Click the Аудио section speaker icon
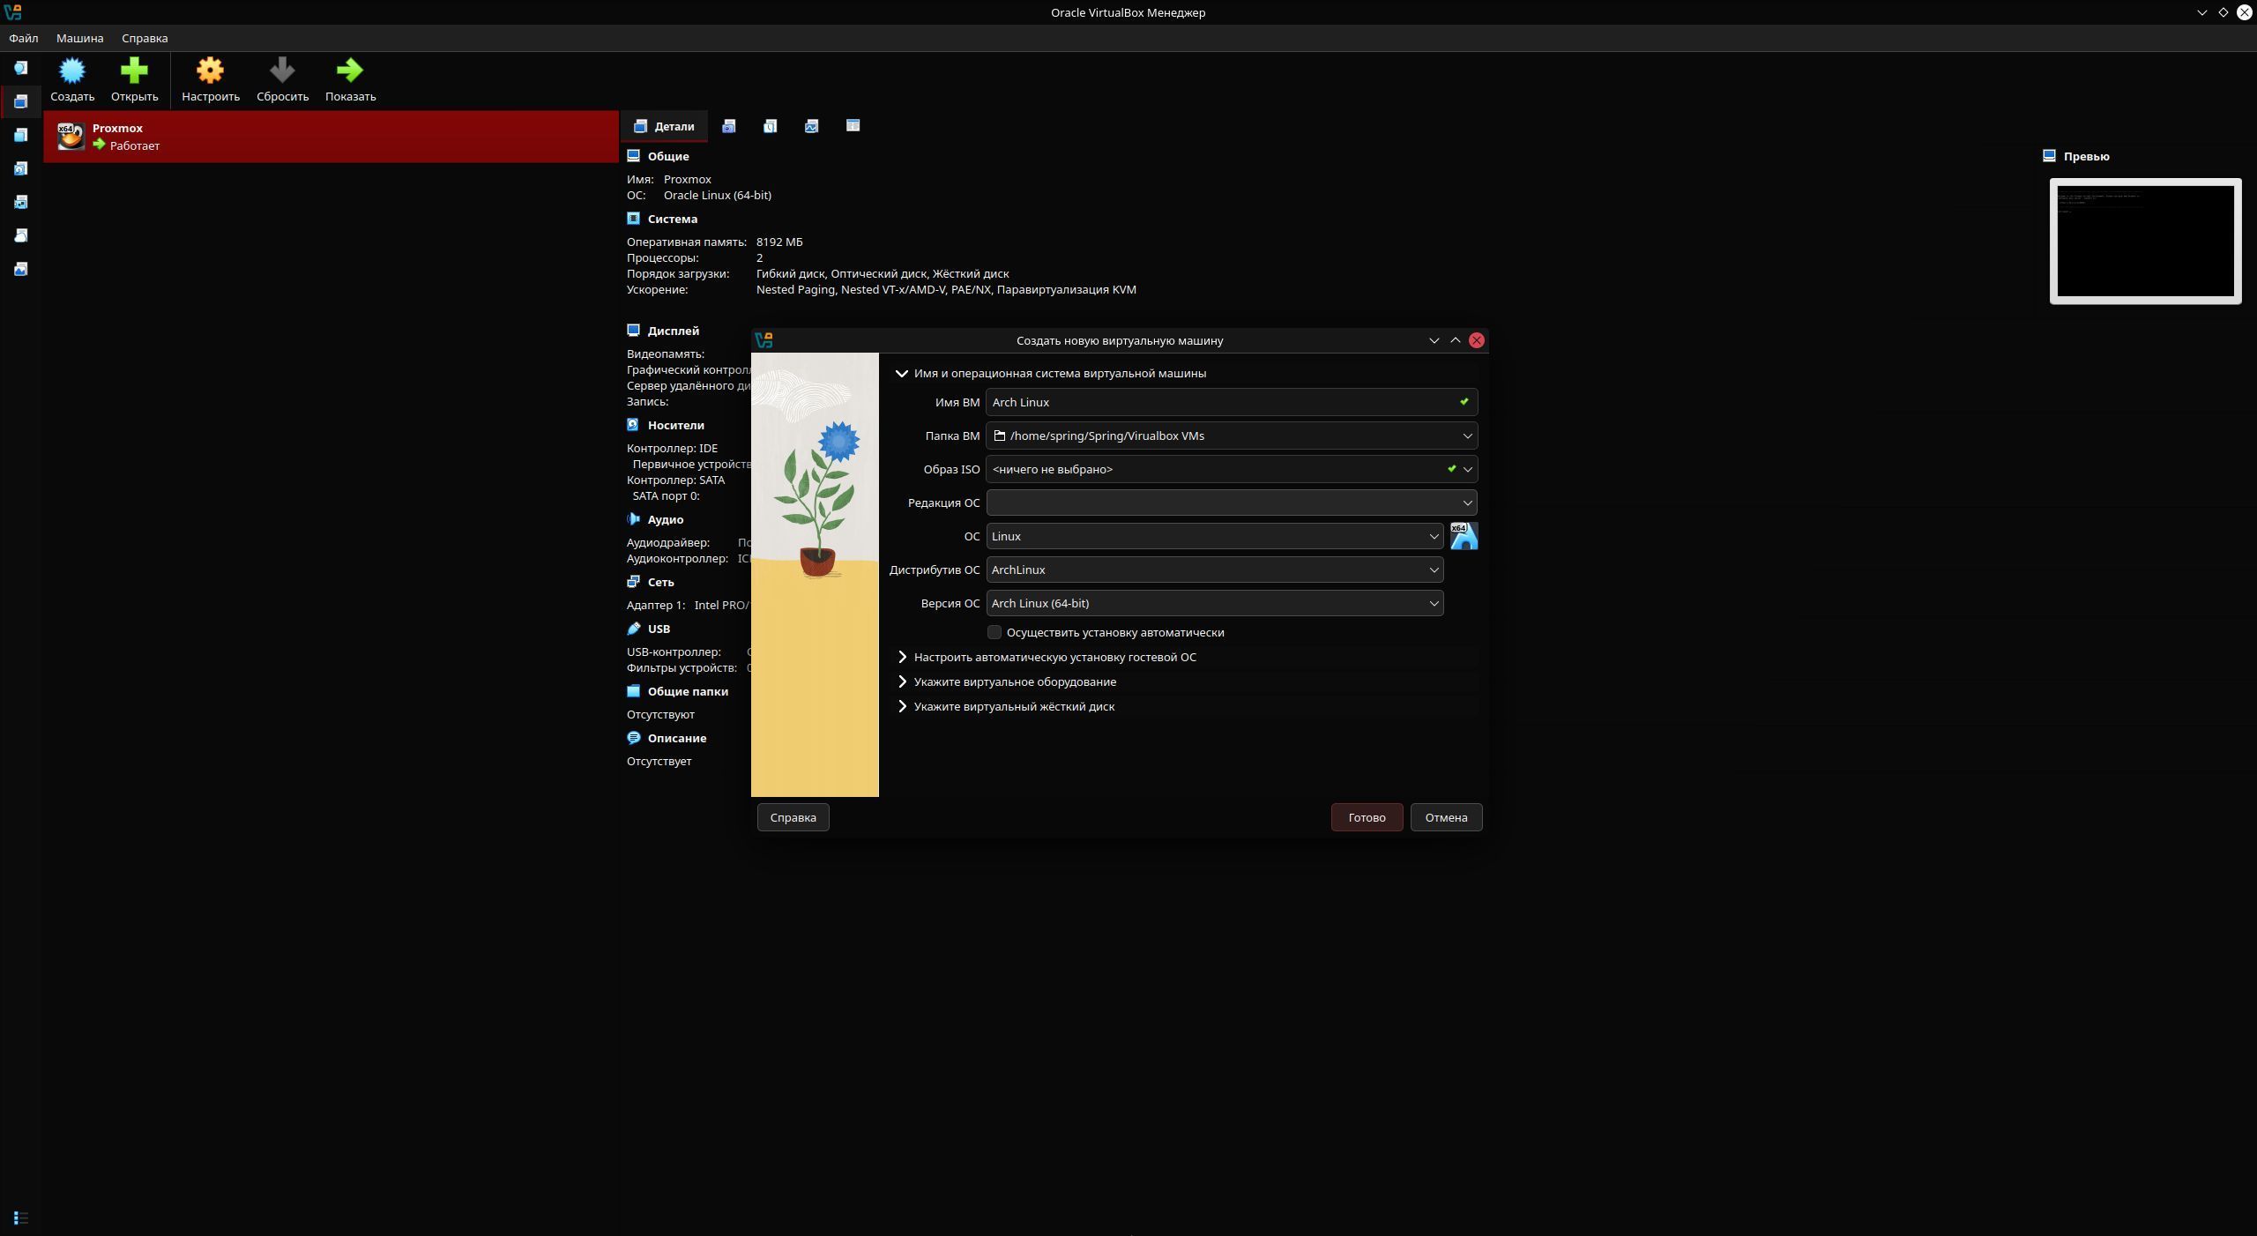 coord(633,519)
